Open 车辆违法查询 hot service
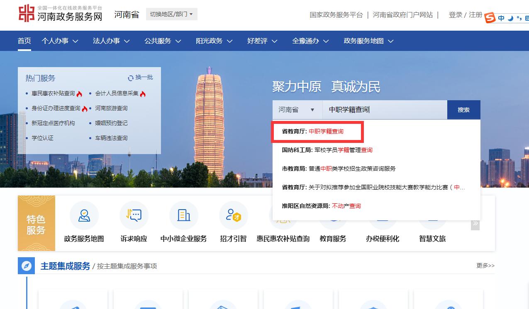Viewport: 529px width, 309px height. [x=111, y=138]
